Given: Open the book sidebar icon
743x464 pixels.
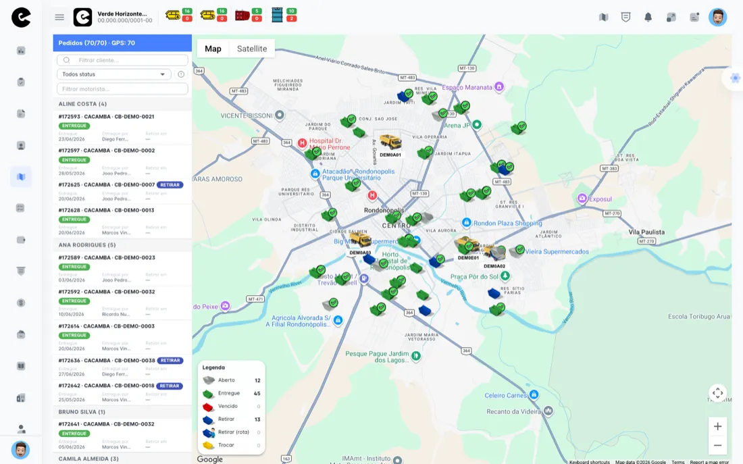Looking at the screenshot, I should [21, 366].
